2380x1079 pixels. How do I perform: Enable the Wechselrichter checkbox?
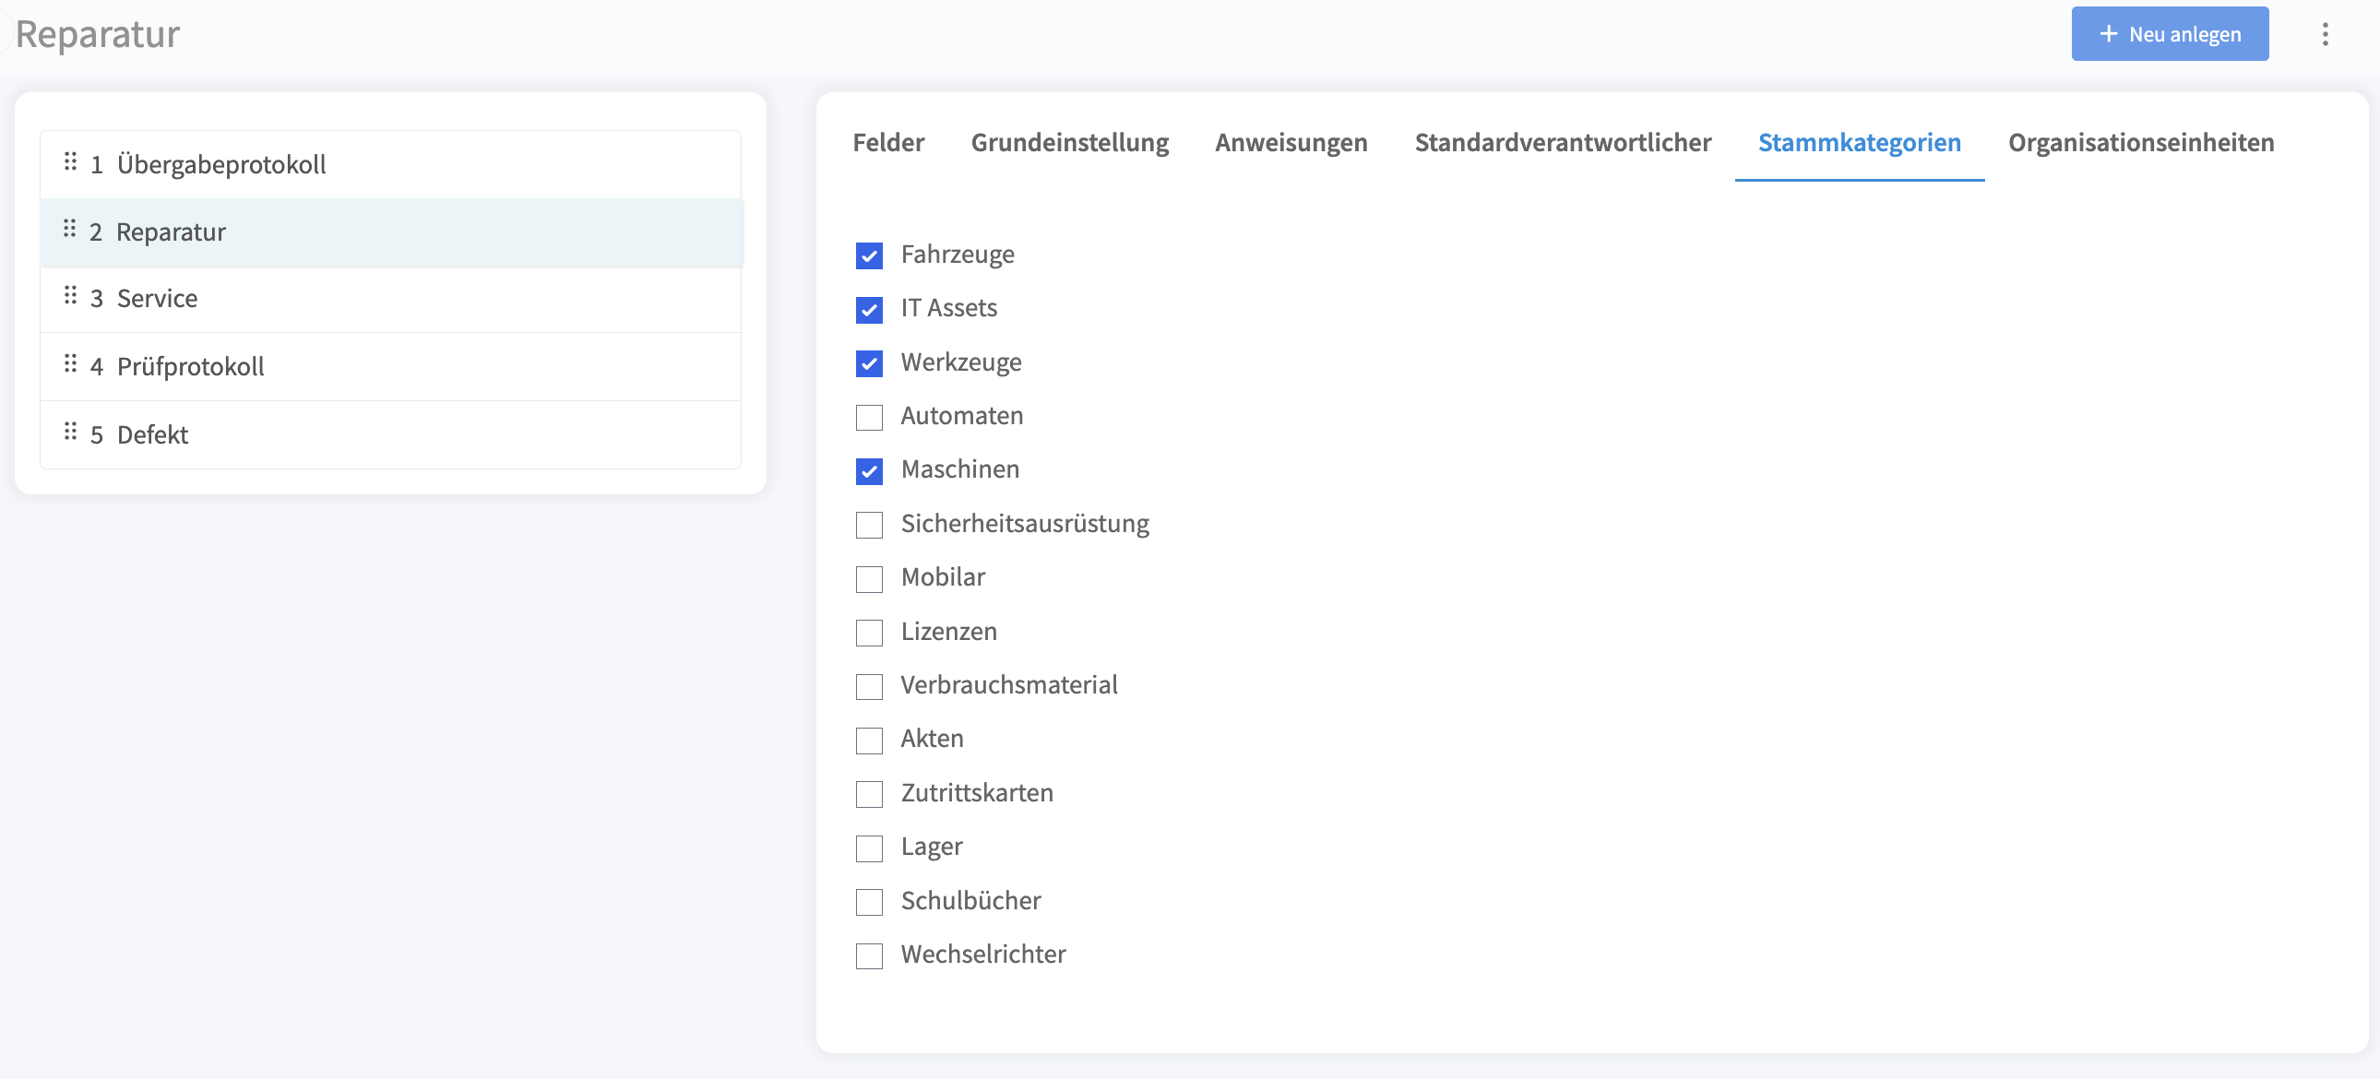(x=868, y=955)
